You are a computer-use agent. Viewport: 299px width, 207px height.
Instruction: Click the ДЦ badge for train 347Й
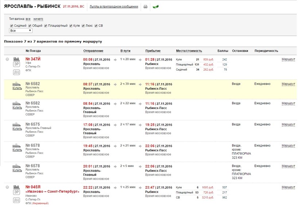17,72
